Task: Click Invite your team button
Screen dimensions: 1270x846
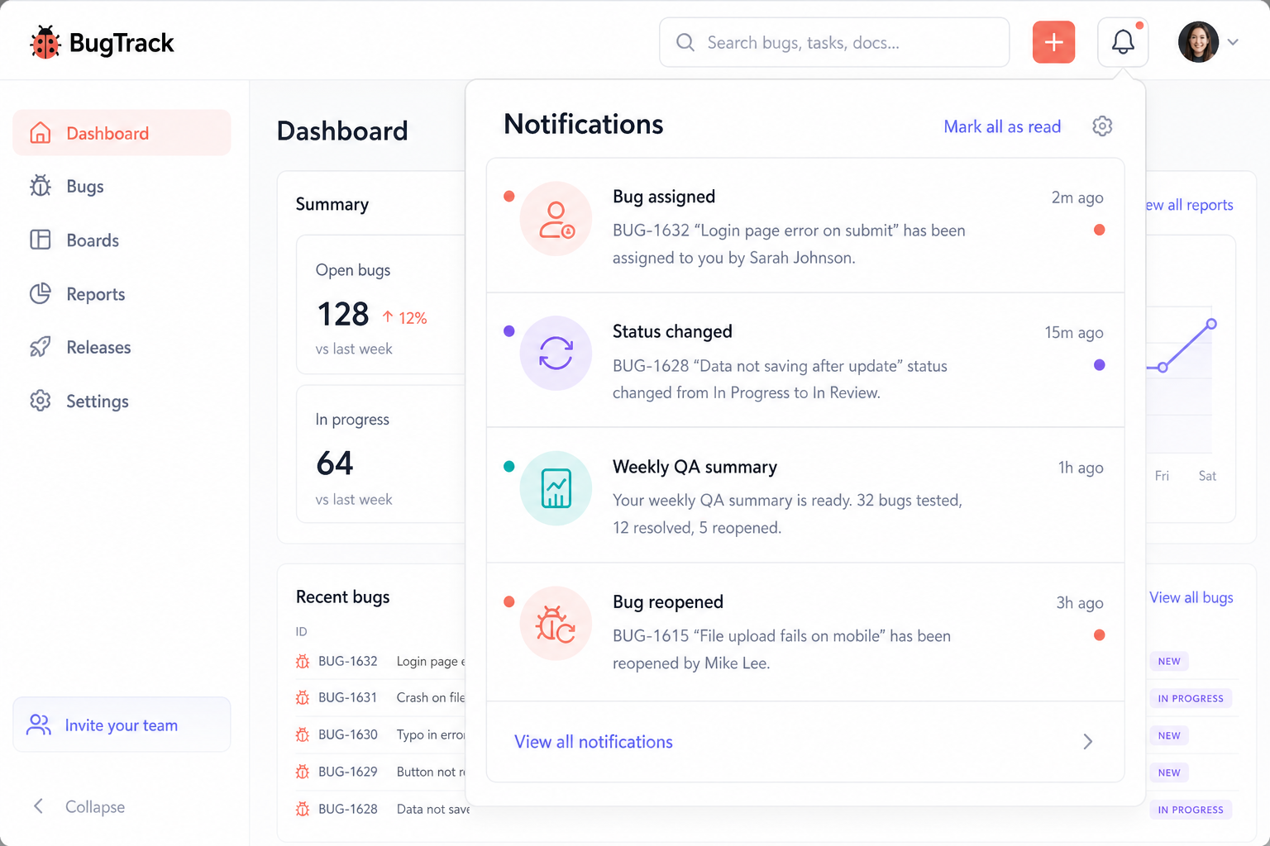Action: click(x=122, y=725)
